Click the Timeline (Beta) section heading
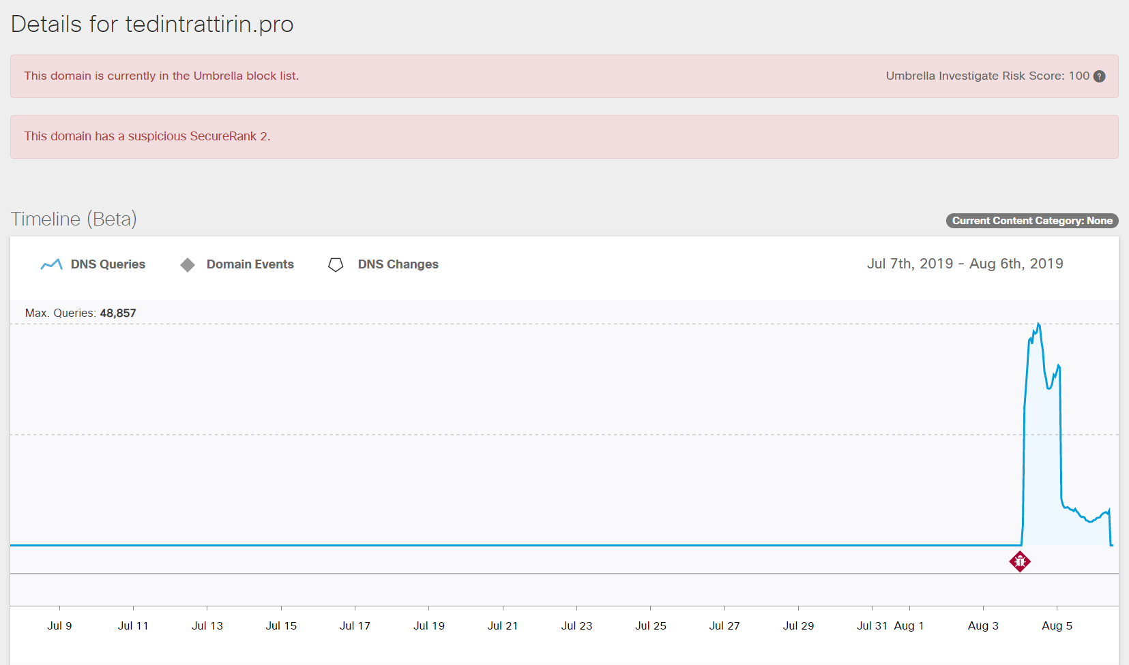The width and height of the screenshot is (1129, 665). (x=74, y=219)
